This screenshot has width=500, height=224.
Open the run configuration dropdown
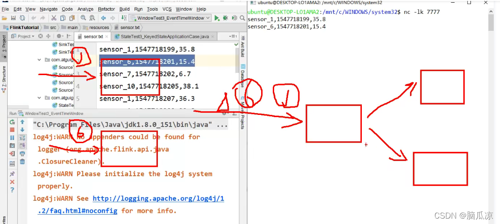tap(170, 18)
